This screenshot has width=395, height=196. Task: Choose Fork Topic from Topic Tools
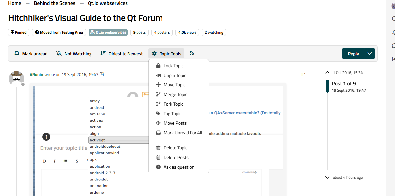pyautogui.click(x=179, y=104)
